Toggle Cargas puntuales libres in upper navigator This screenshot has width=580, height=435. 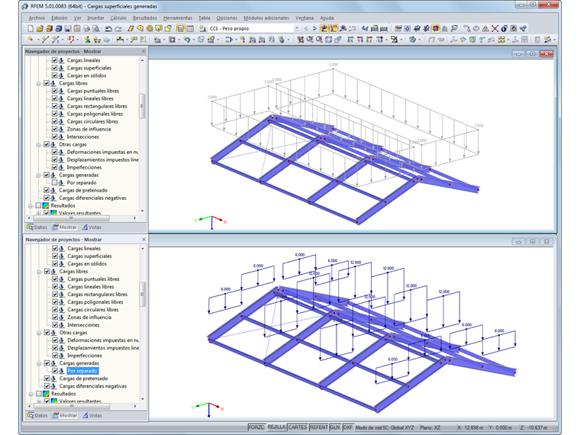54,91
